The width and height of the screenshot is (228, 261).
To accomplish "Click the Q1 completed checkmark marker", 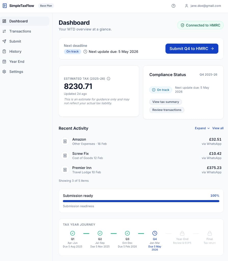I will (x=73, y=233).
